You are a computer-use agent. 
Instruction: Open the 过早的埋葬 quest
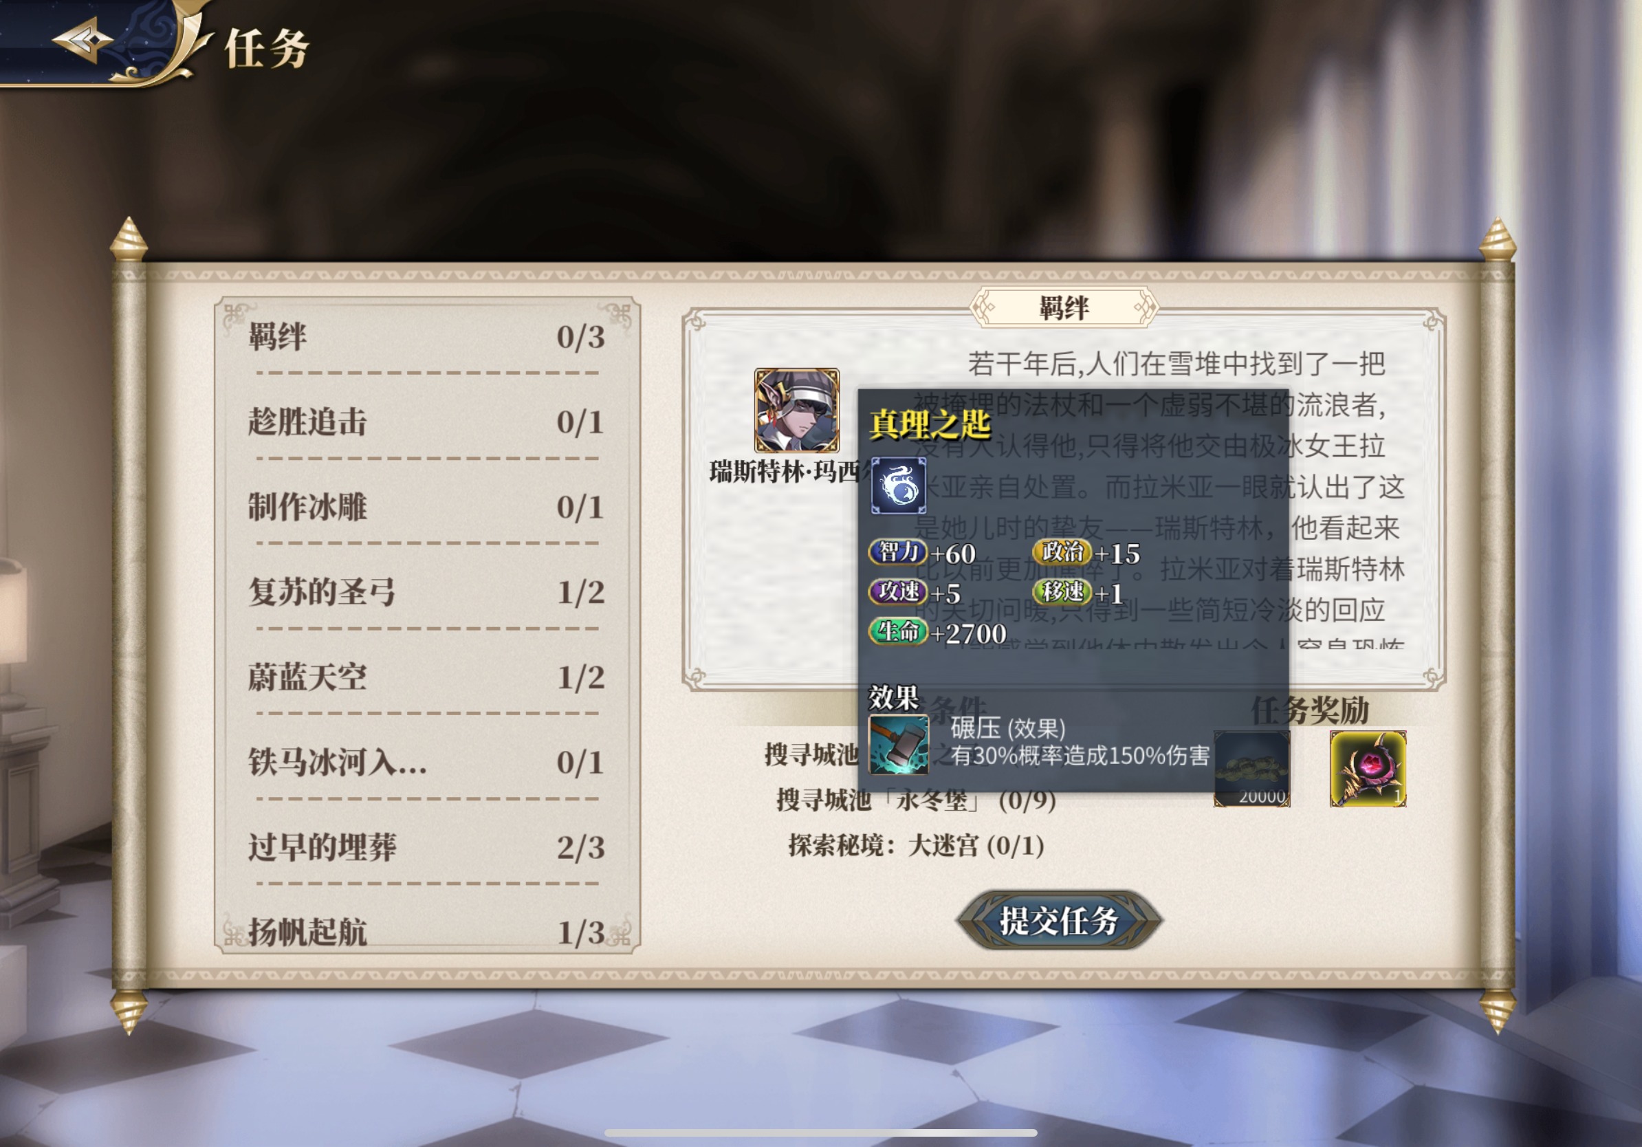pyautogui.click(x=426, y=847)
